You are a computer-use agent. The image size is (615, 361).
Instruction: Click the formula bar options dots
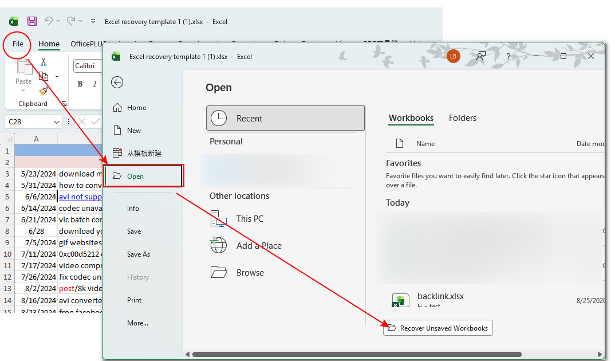click(x=69, y=121)
